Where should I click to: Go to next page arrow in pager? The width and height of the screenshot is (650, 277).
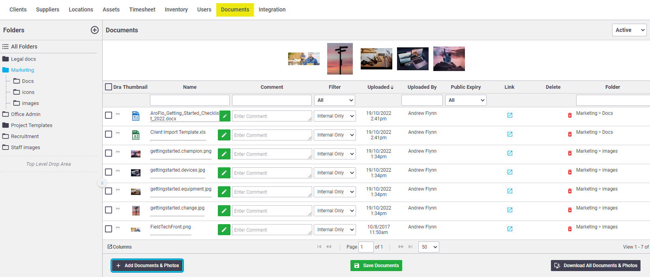[x=401, y=247]
